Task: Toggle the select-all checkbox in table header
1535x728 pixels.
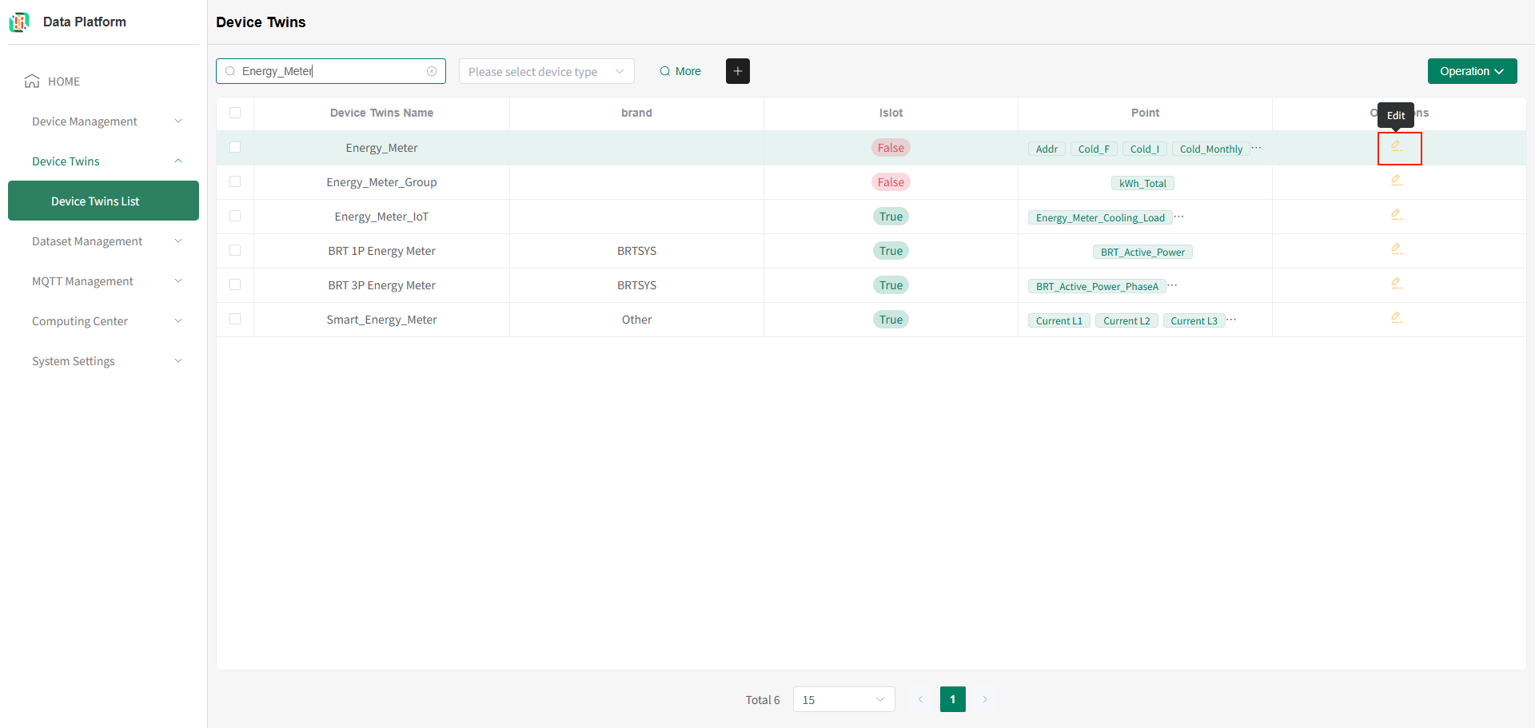Action: pyautogui.click(x=235, y=113)
